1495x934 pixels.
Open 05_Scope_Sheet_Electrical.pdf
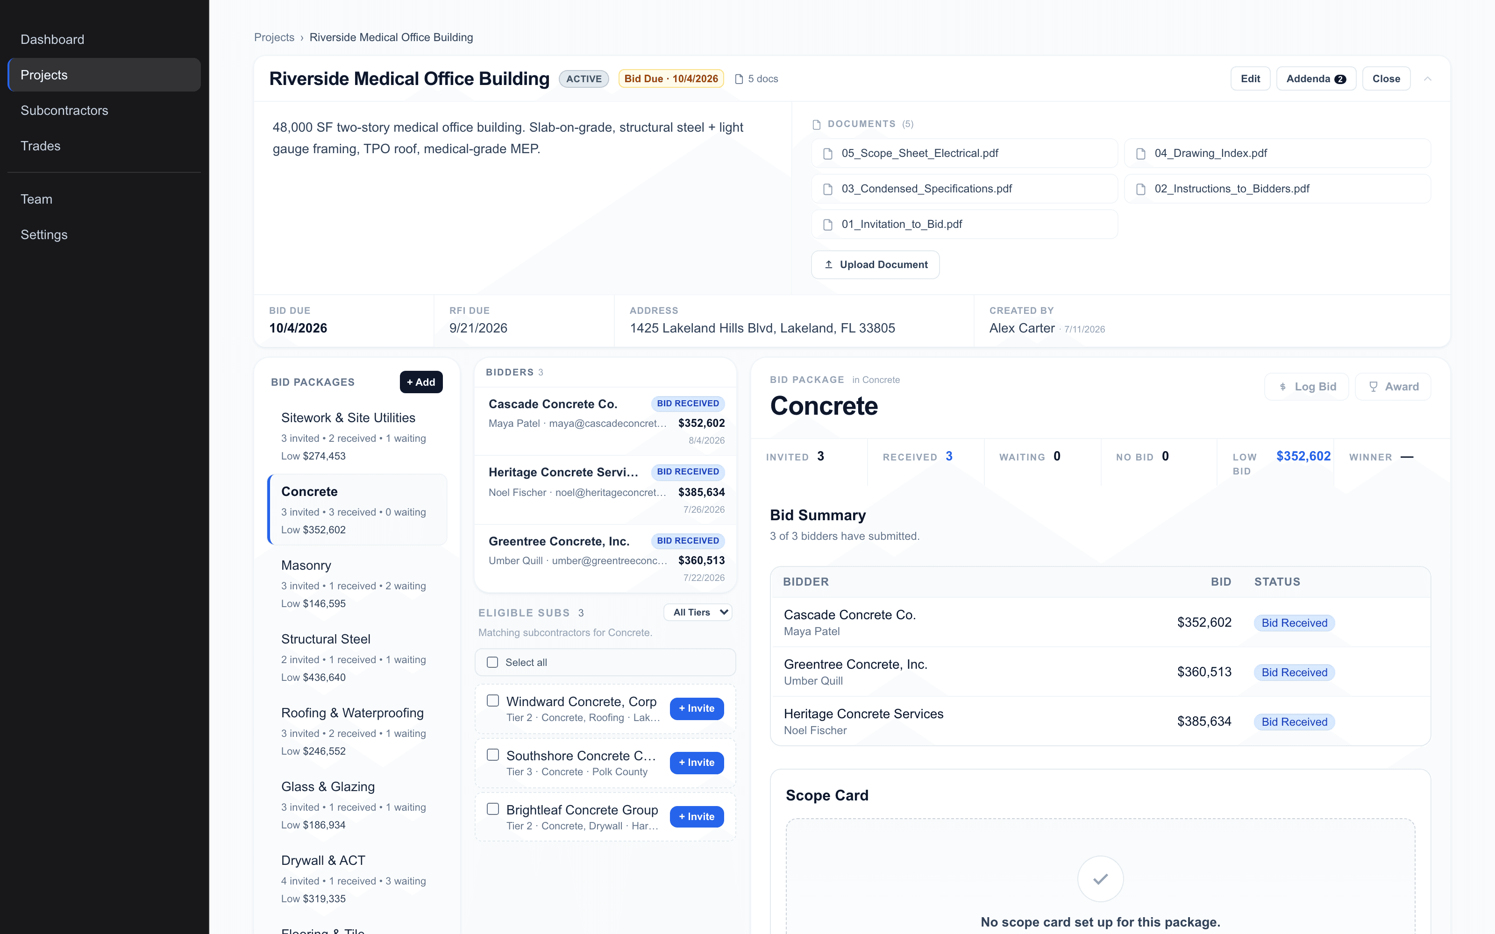click(x=964, y=153)
